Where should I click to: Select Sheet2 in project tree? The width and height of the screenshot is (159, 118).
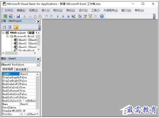(25, 43)
